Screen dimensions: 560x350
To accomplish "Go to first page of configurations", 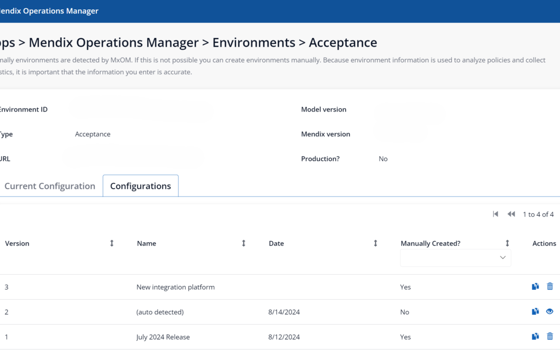I will (495, 214).
